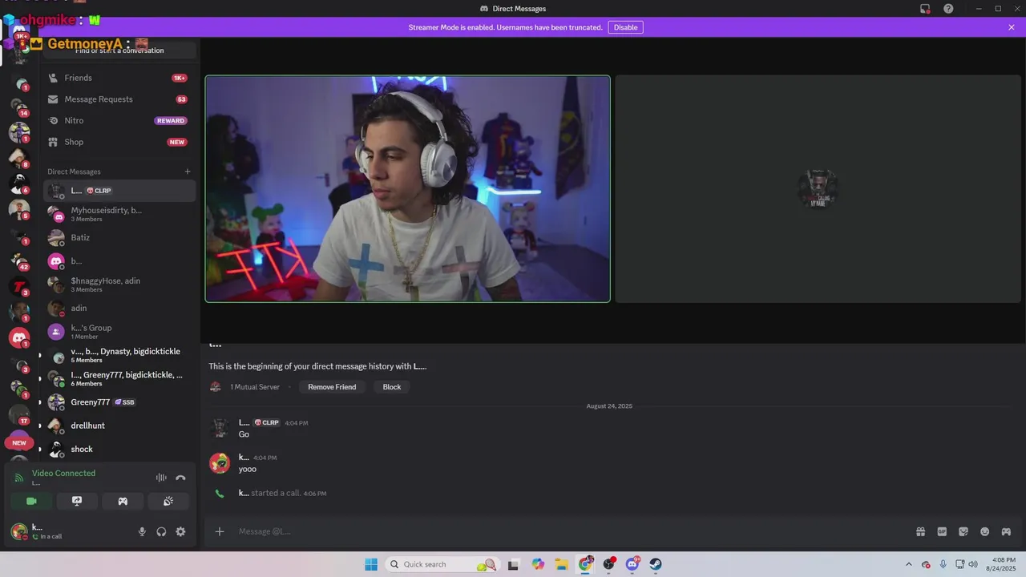The image size is (1026, 577).
Task: Open the inbox icon in title bar
Action: point(925,9)
